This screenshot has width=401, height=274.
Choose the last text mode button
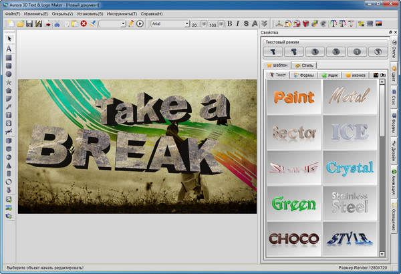378,52
